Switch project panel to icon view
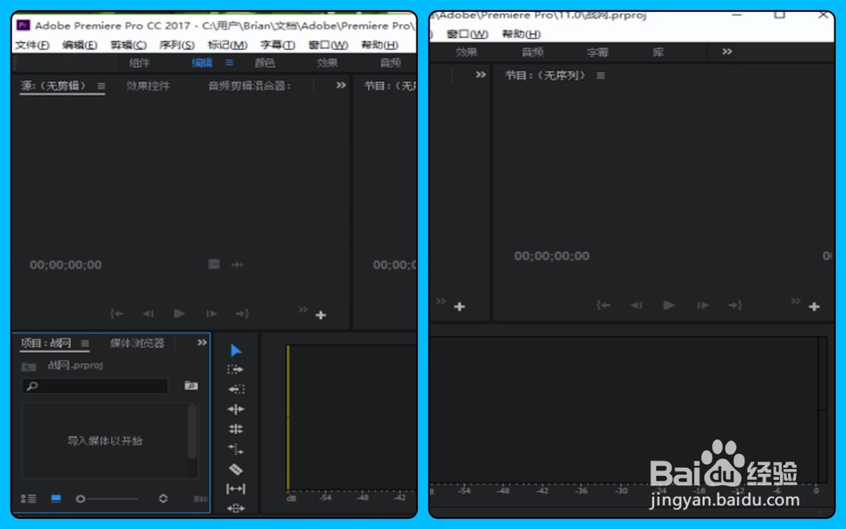Image resolution: width=846 pixels, height=529 pixels. [56, 499]
